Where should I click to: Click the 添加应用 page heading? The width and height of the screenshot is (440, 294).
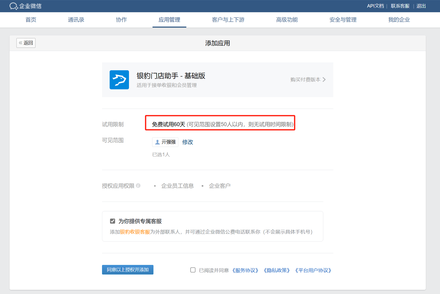point(218,43)
